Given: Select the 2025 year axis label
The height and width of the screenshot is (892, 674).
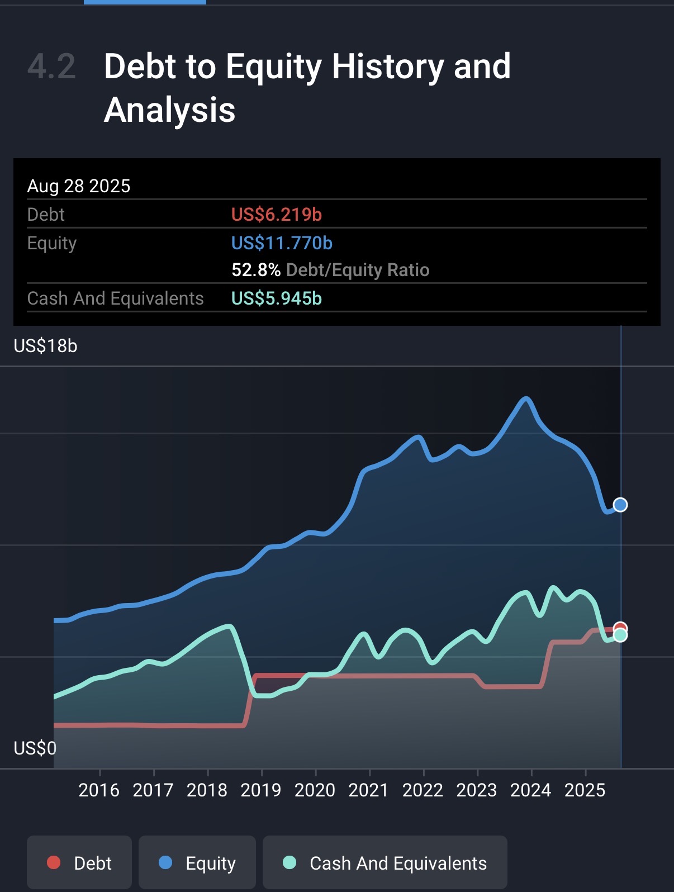Looking at the screenshot, I should click(585, 790).
